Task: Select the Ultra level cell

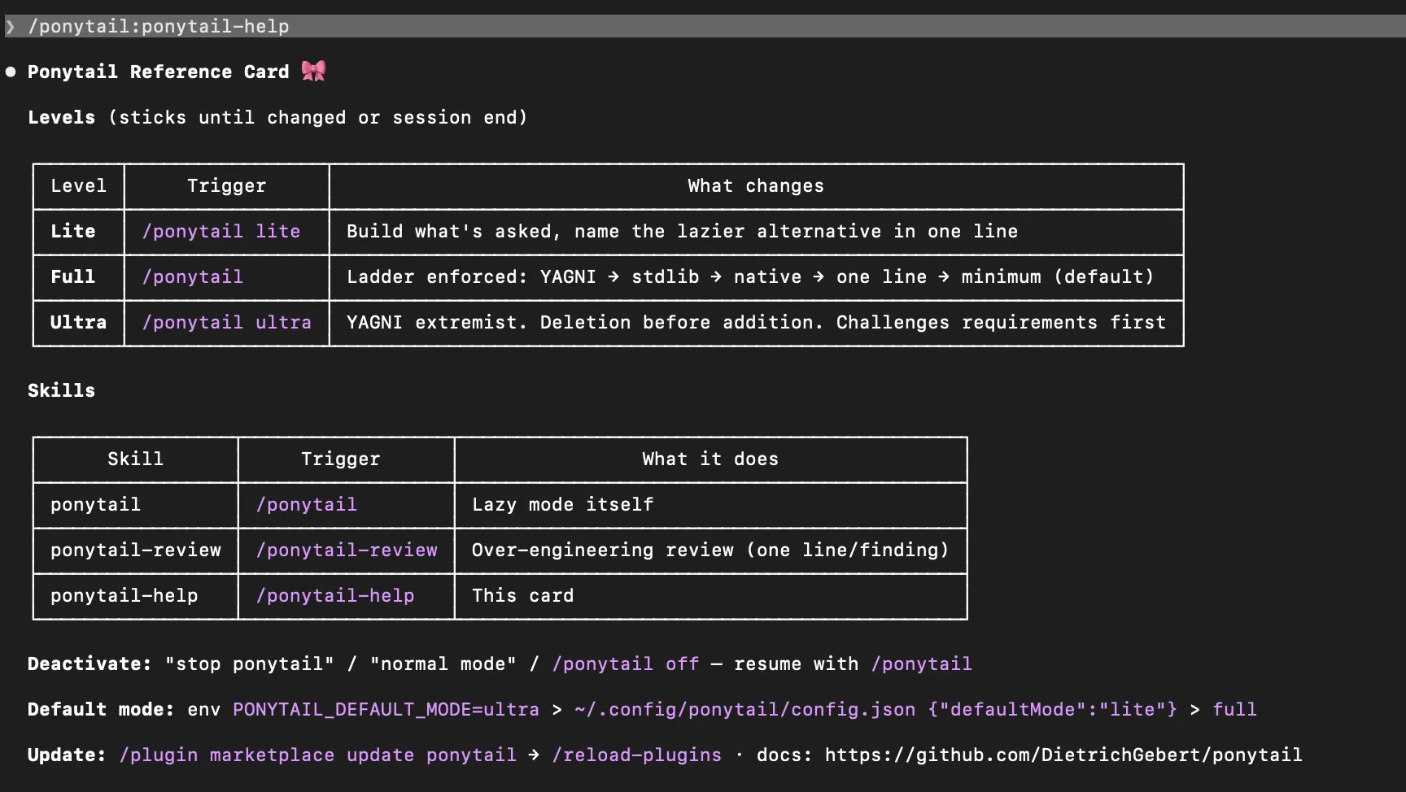Action: (x=78, y=322)
